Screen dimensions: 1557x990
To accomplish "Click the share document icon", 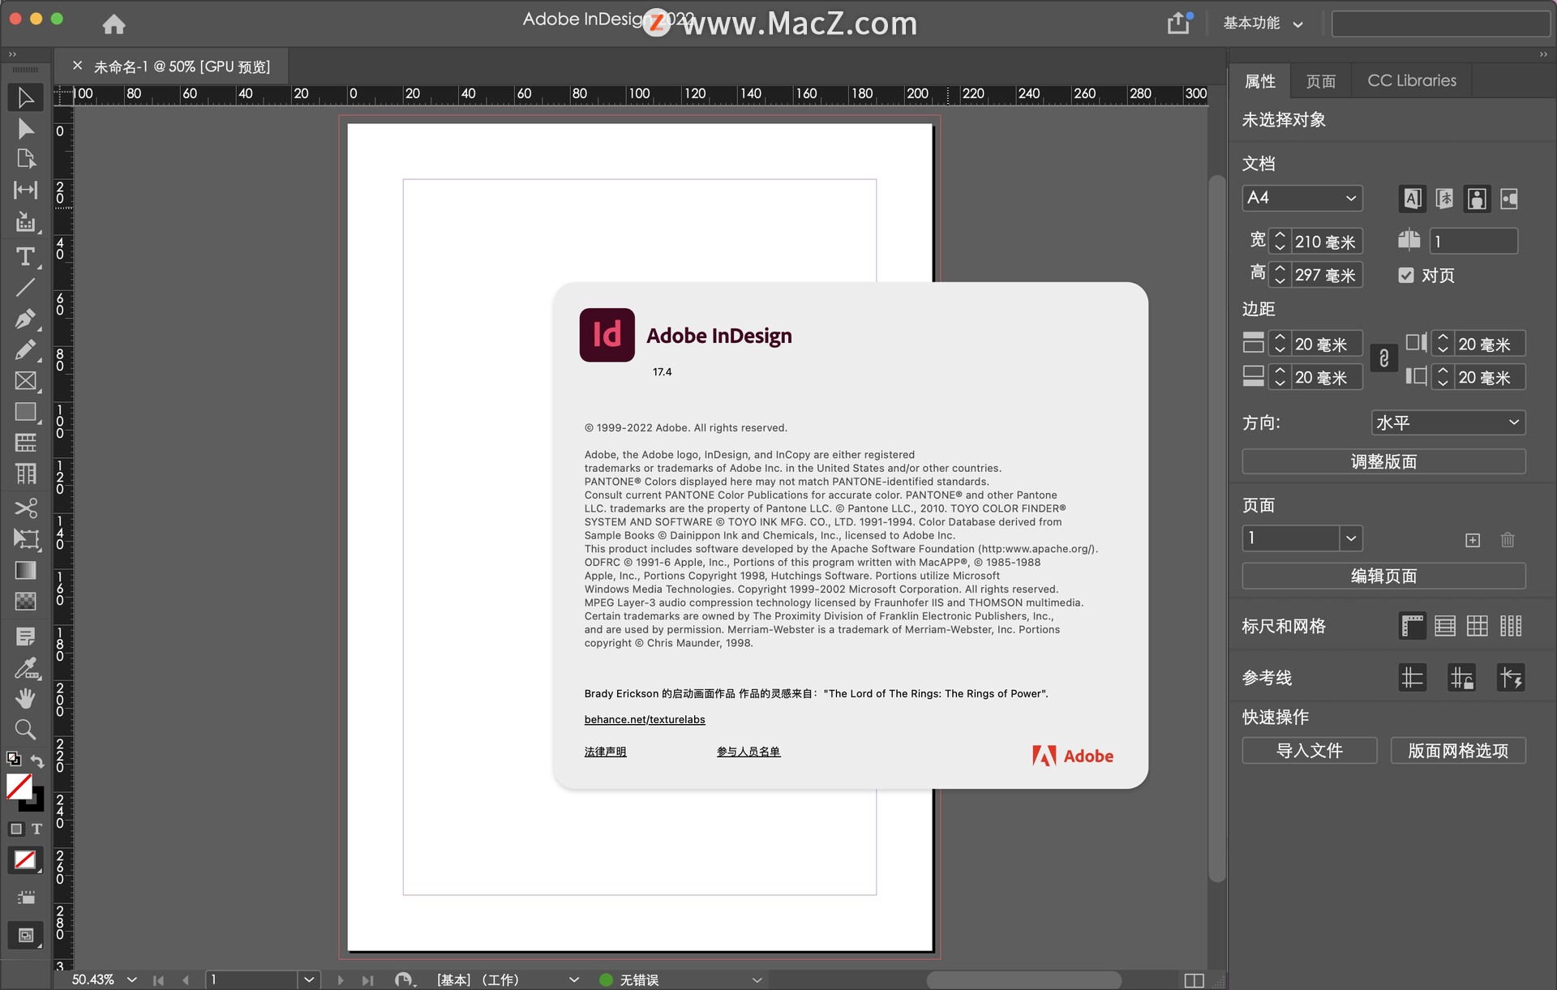I will point(1178,24).
